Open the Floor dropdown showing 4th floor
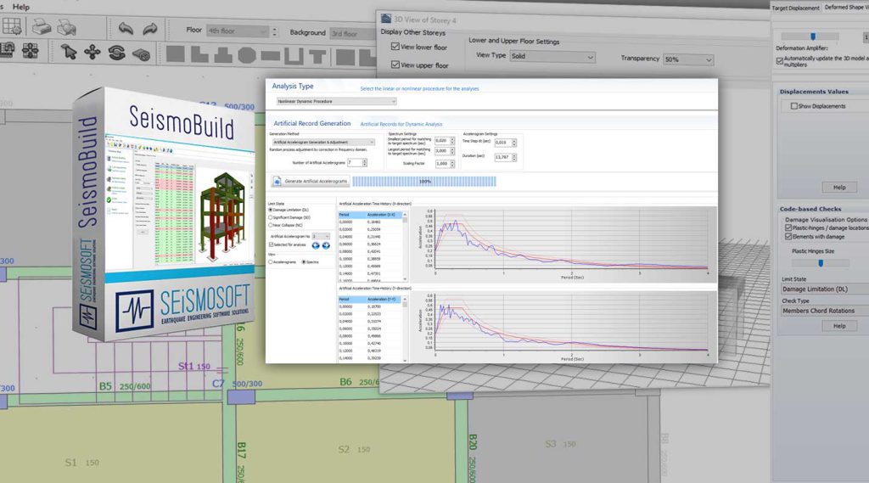This screenshot has height=483, width=869. [x=238, y=31]
